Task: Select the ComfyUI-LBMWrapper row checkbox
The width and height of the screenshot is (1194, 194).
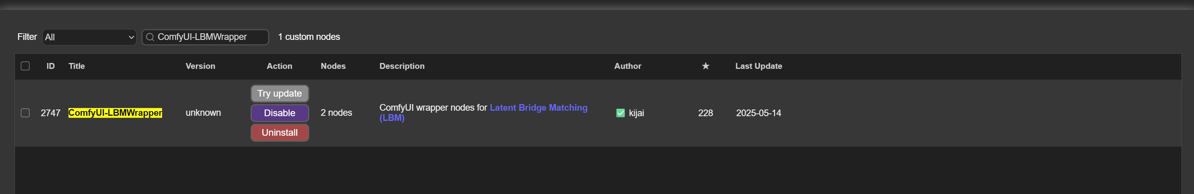Action: pyautogui.click(x=25, y=113)
